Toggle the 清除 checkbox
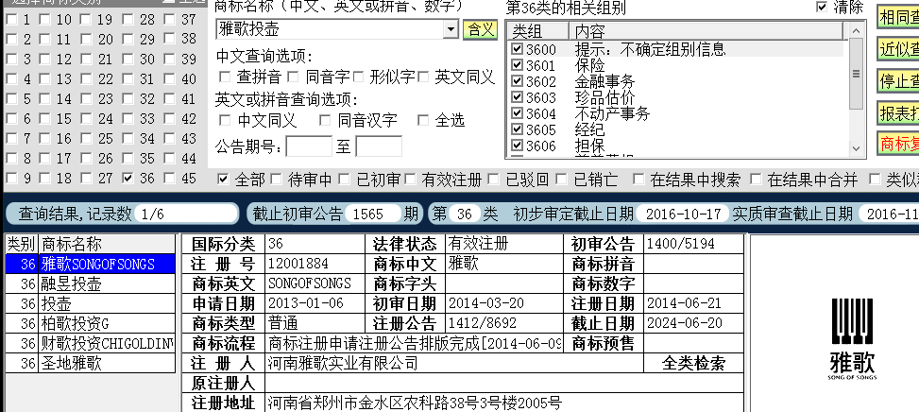Viewport: 919px width, 412px height. [822, 7]
